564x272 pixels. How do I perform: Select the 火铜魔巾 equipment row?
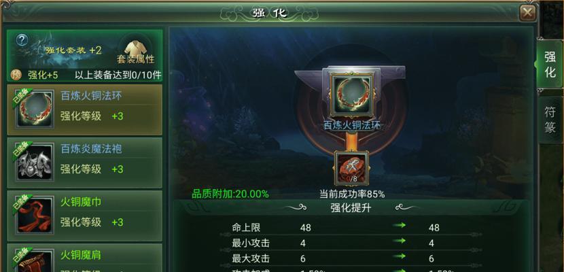pyautogui.click(x=84, y=215)
